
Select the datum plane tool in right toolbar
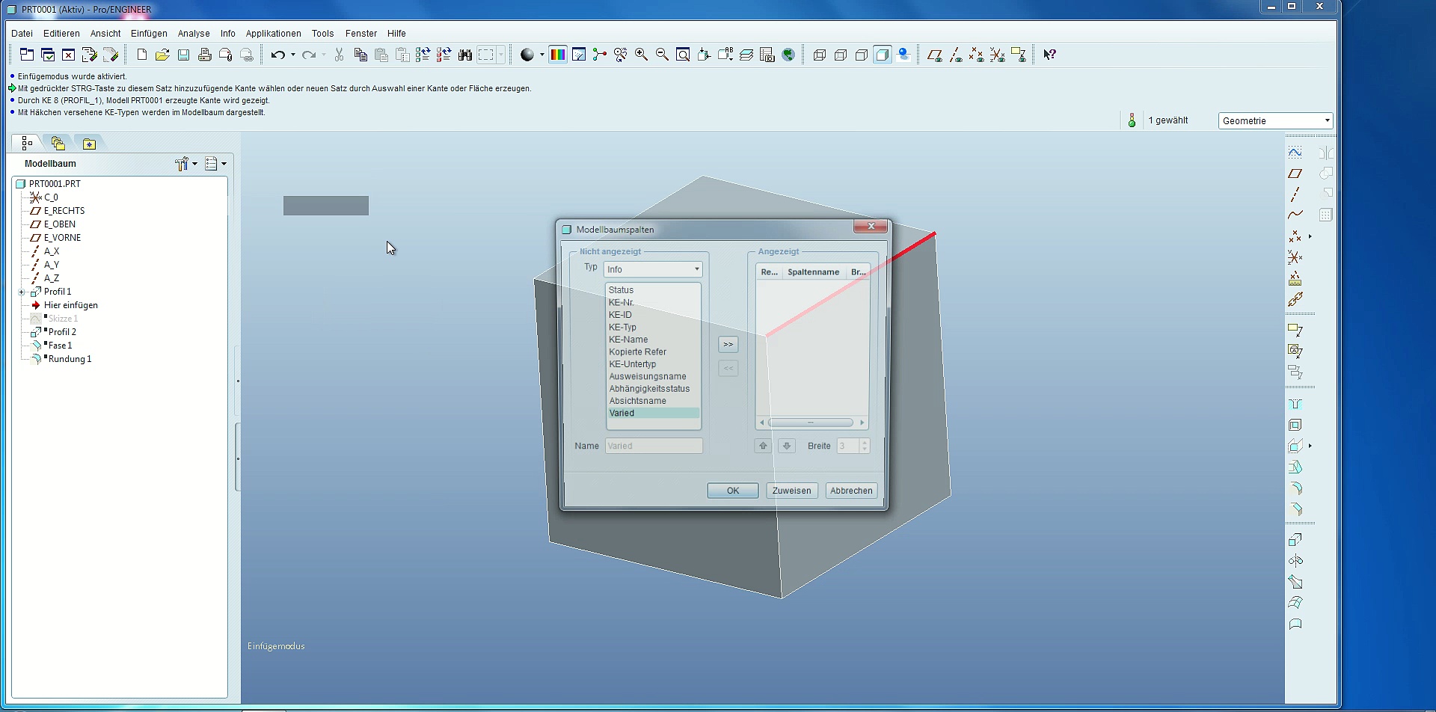tap(1295, 174)
